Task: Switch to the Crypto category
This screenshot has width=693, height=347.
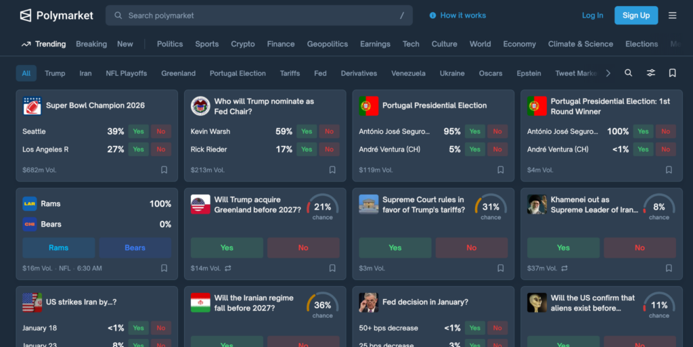Action: [243, 44]
